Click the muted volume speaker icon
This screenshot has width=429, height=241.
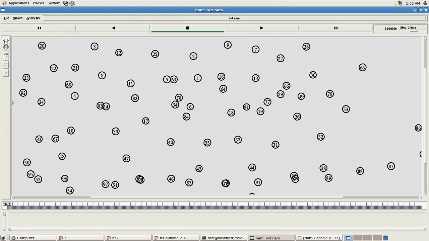pos(425,3)
